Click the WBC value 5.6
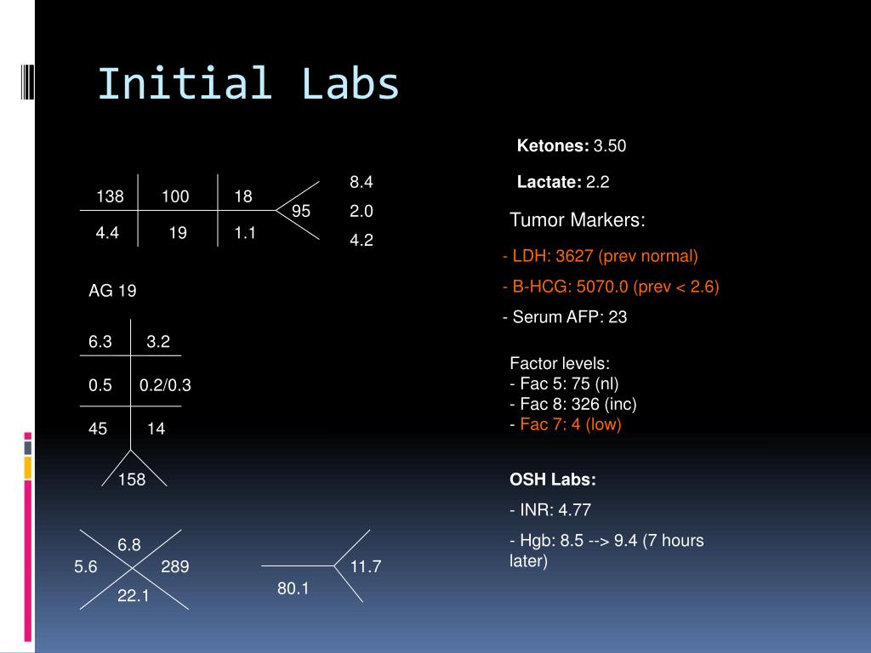Image resolution: width=871 pixels, height=653 pixels. (x=86, y=566)
